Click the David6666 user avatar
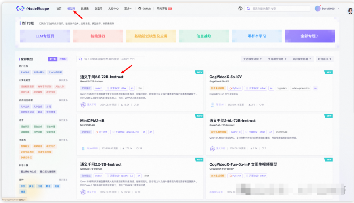 [318, 8]
